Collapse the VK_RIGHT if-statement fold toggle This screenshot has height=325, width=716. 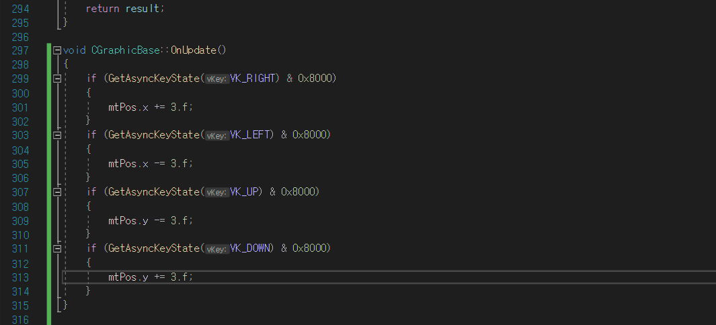pos(57,79)
